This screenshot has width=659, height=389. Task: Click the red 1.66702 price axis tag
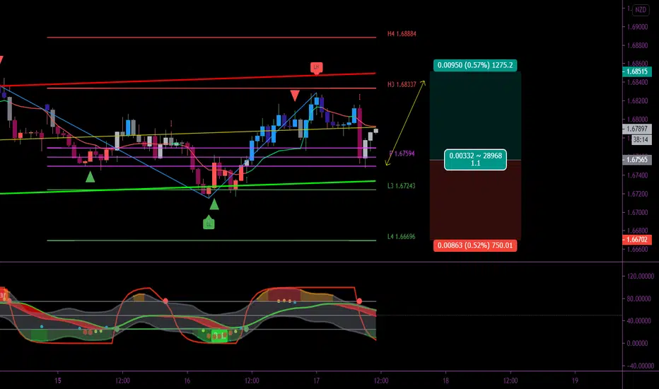pos(636,240)
